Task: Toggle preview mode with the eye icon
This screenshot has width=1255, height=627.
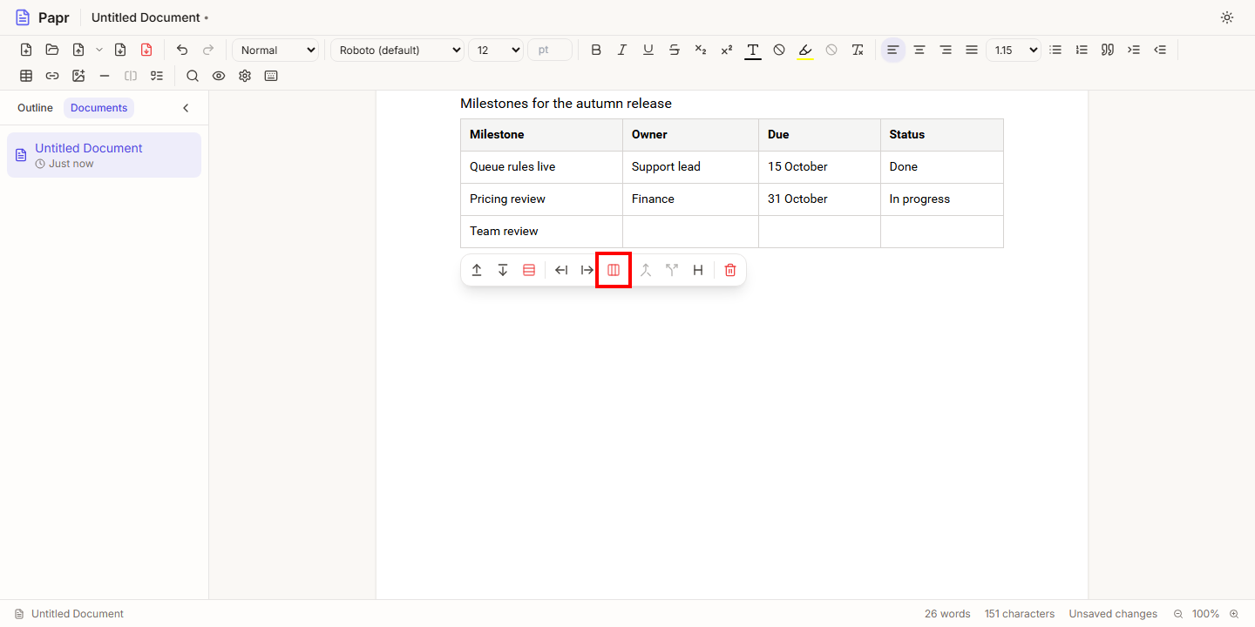Action: pos(219,76)
